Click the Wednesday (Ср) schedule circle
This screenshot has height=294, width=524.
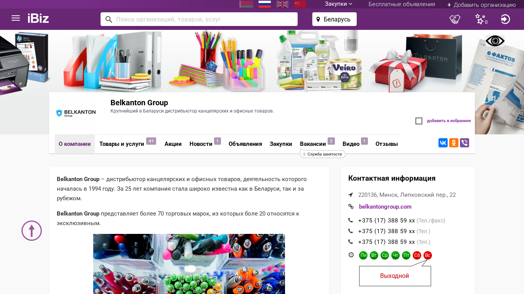385,255
